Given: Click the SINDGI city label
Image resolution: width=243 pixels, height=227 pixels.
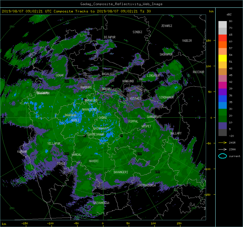Looking at the screenshot, I should point(137,32).
